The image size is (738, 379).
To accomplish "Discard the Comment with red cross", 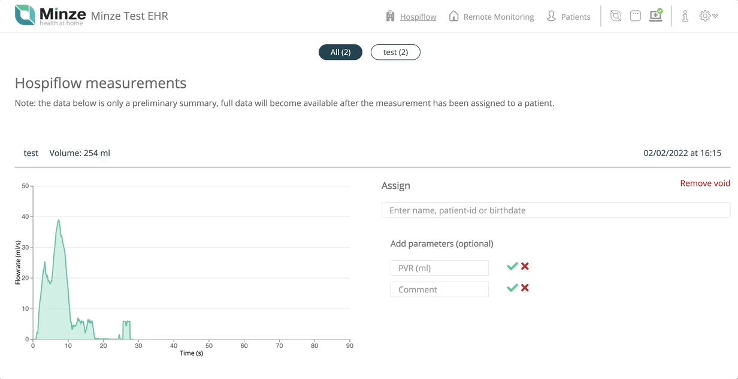I will tap(525, 288).
